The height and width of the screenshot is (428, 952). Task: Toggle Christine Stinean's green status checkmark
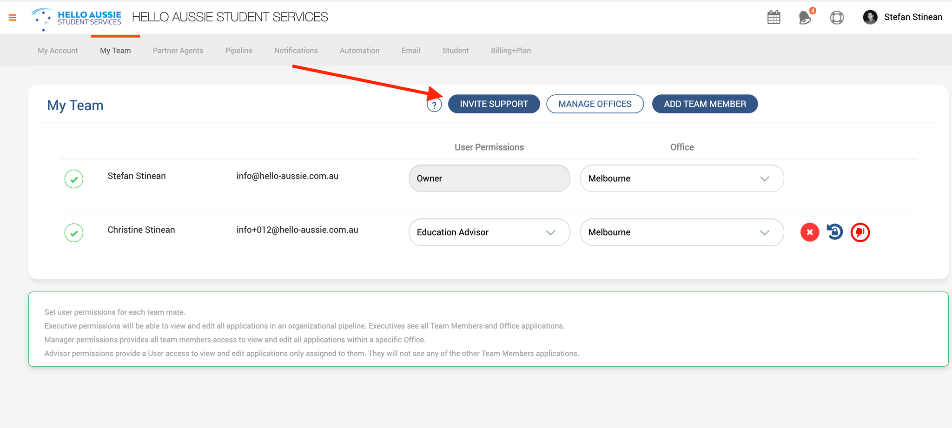tap(74, 233)
